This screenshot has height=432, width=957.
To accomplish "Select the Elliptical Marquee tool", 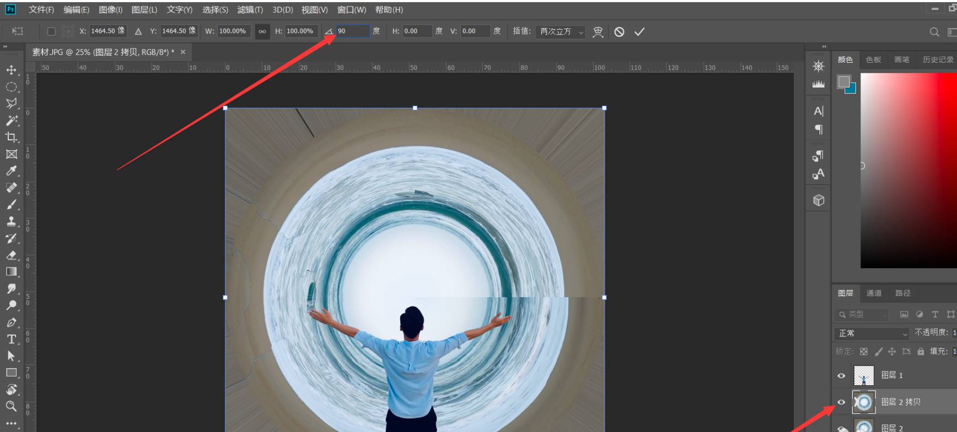I will (x=11, y=87).
